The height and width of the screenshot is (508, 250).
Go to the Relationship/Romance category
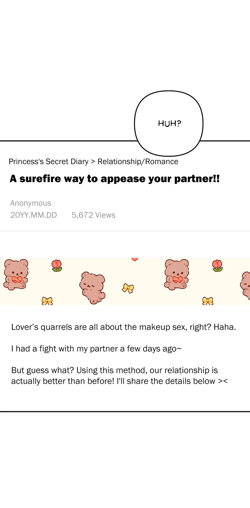[x=138, y=161]
